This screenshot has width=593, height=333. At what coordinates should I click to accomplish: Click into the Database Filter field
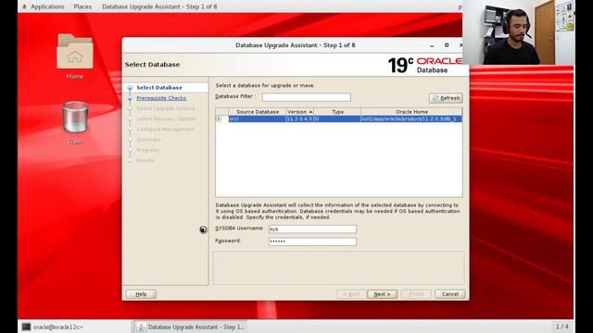pos(307,97)
